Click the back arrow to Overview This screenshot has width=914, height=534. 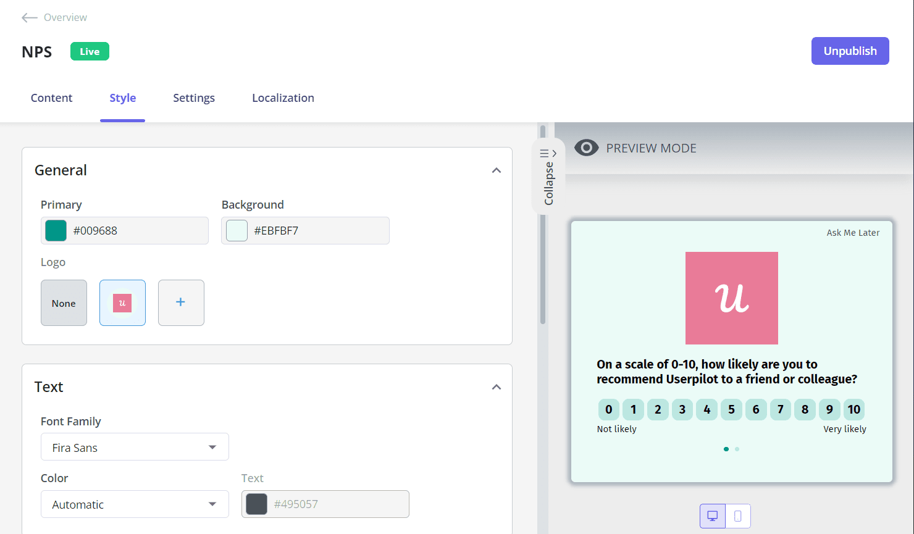(29, 17)
